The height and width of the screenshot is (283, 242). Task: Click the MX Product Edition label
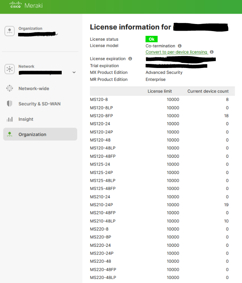(109, 72)
